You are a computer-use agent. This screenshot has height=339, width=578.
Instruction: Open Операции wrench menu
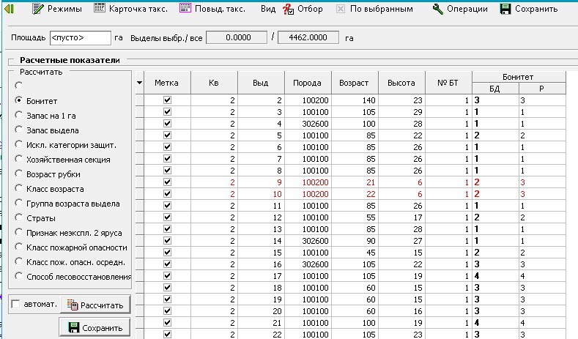click(x=460, y=9)
